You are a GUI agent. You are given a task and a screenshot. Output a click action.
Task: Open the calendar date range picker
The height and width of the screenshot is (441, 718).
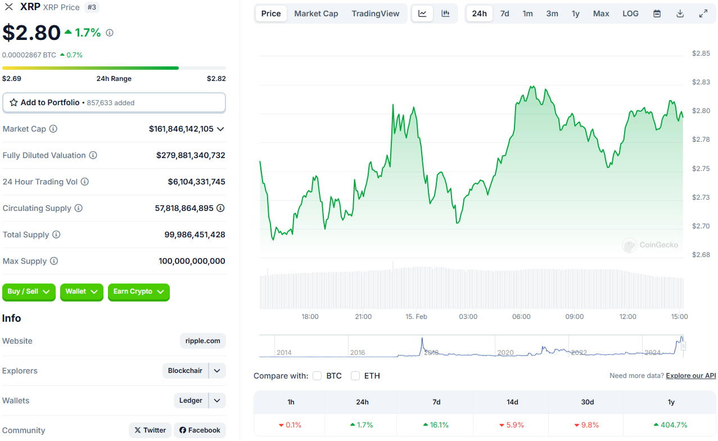(657, 13)
